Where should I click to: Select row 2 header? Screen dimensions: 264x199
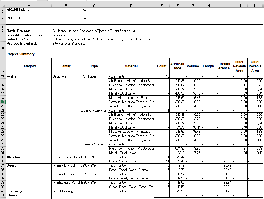[x=3, y=9]
